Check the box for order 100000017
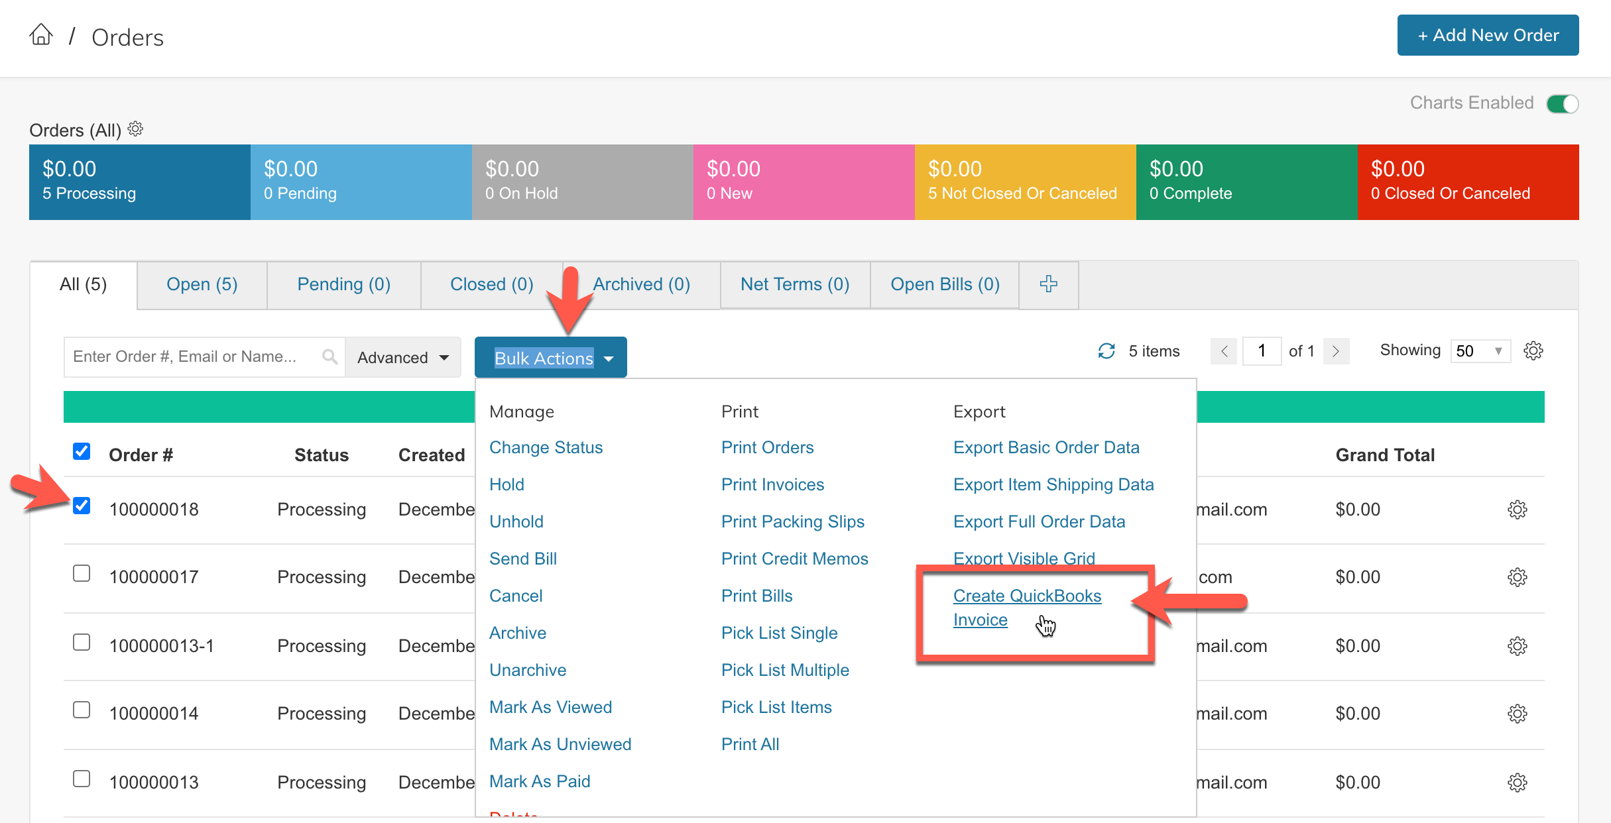 click(x=82, y=574)
